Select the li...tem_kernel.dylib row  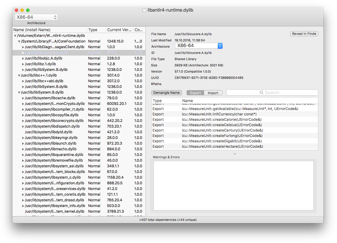pyautogui.click(x=79, y=212)
